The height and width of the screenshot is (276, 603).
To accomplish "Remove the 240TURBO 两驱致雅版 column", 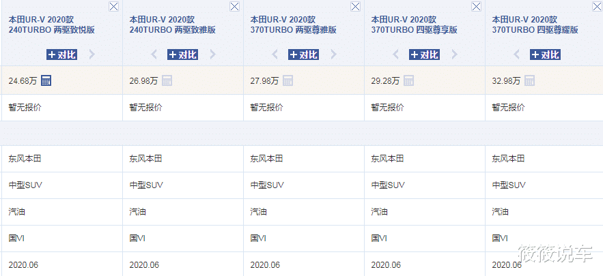I will point(234,6).
